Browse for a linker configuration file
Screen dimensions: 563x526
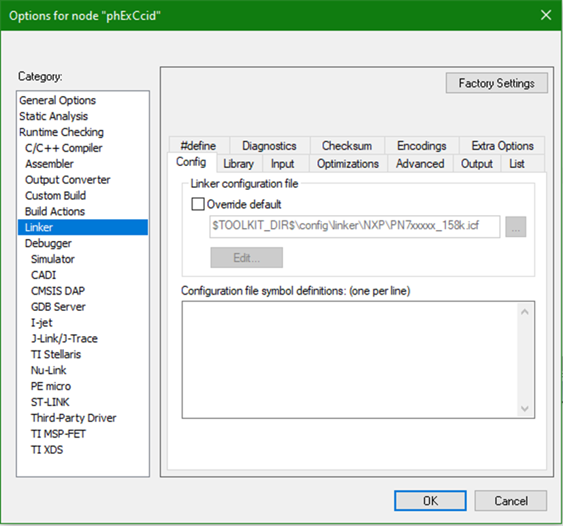tap(515, 227)
